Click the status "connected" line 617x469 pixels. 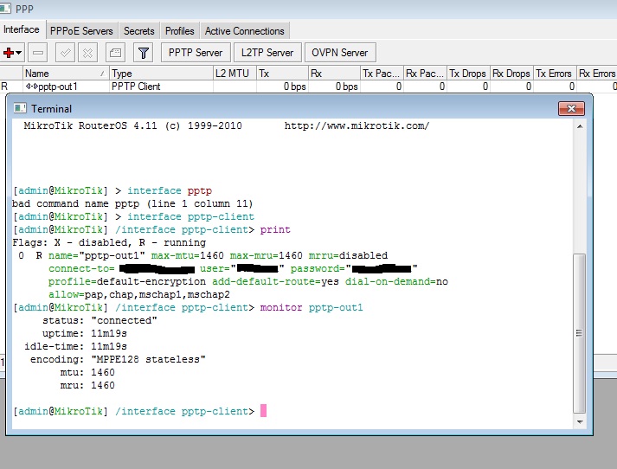(100, 320)
